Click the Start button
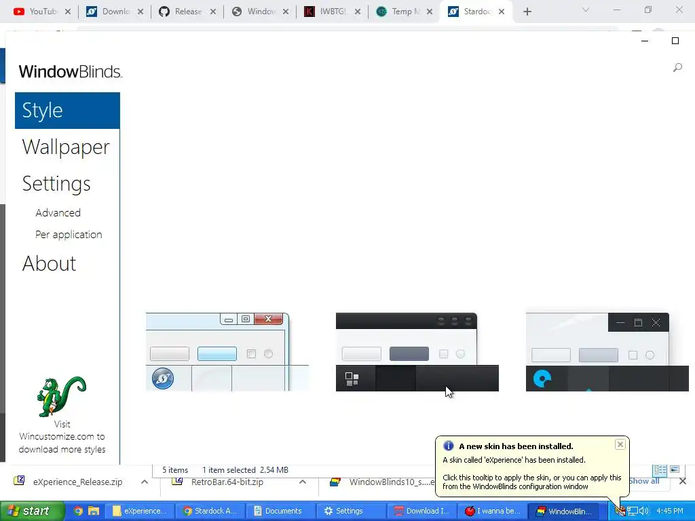 click(x=31, y=512)
